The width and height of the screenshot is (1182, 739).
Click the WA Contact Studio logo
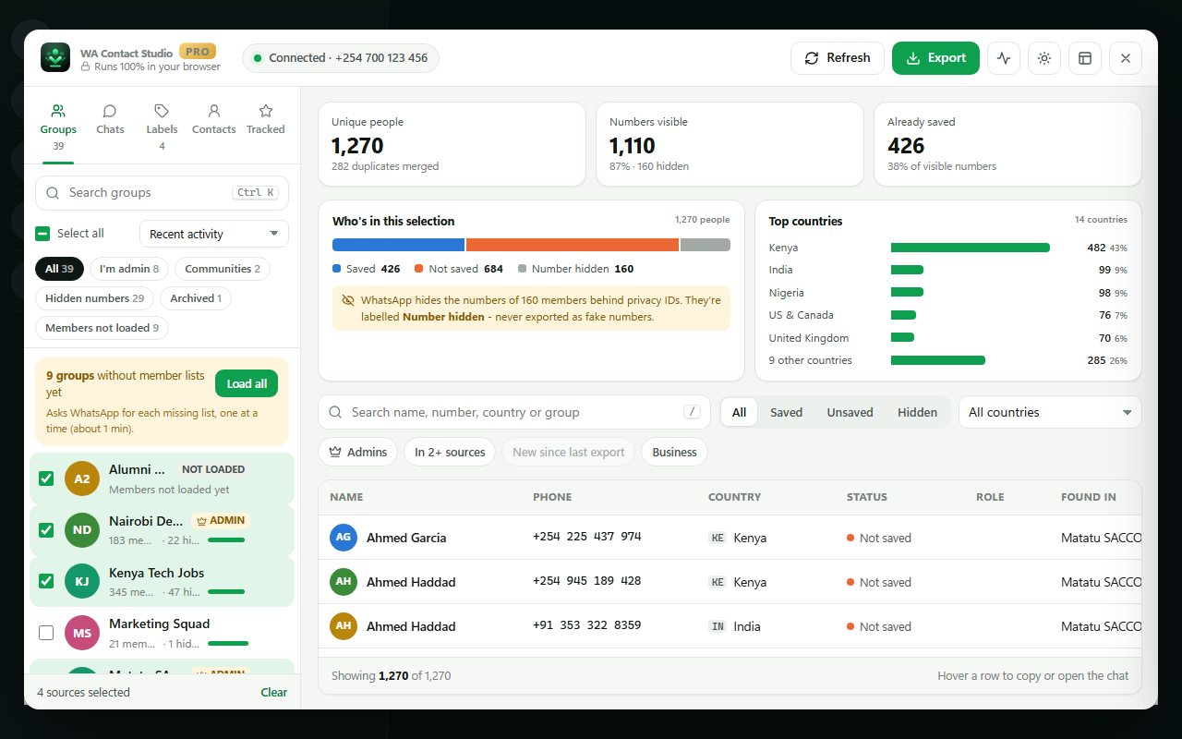click(55, 58)
